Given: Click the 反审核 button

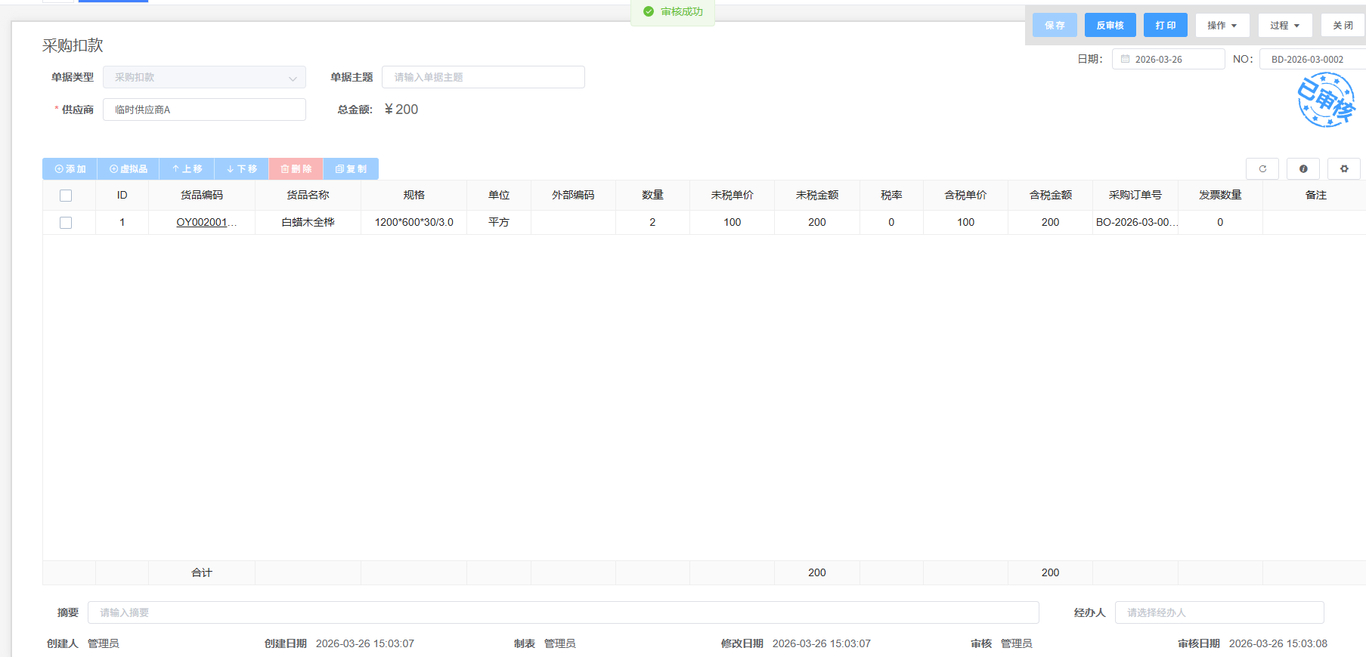Looking at the screenshot, I should tap(1110, 26).
